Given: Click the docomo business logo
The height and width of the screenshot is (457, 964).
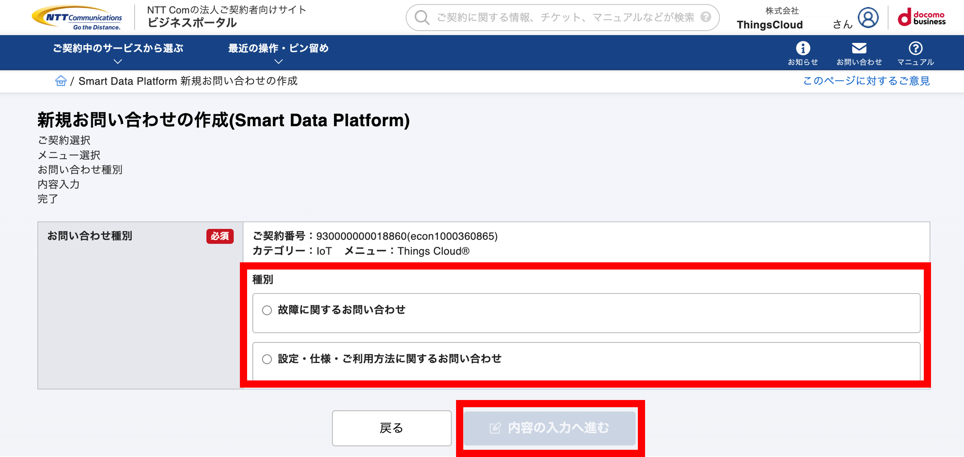Looking at the screenshot, I should pos(921,18).
